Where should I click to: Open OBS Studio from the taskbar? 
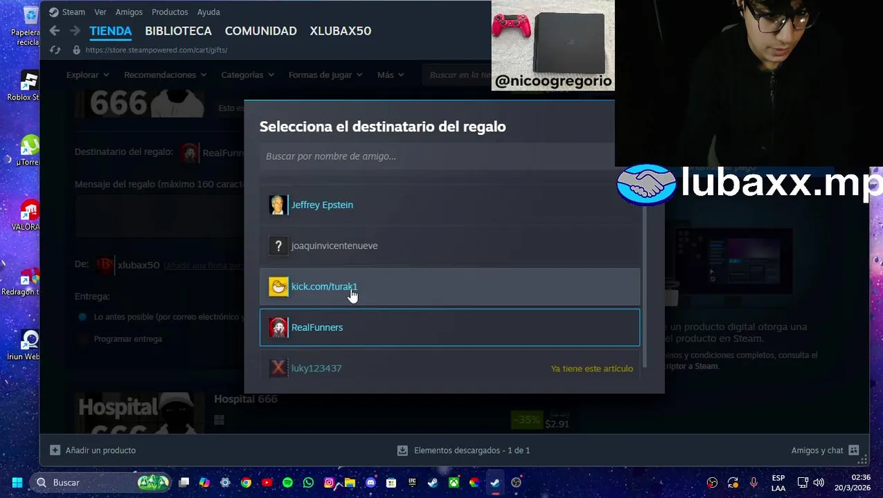[x=516, y=483]
